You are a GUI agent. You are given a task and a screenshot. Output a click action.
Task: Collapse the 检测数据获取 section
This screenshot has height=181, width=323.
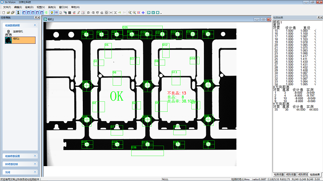(35, 25)
